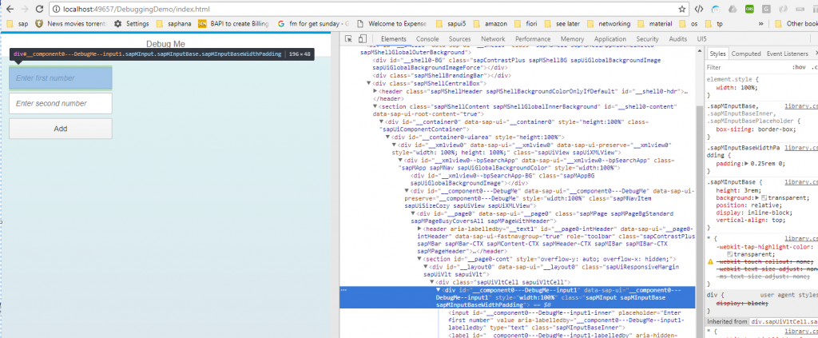Click the Enter first number field
The image size is (818, 338).
[61, 78]
